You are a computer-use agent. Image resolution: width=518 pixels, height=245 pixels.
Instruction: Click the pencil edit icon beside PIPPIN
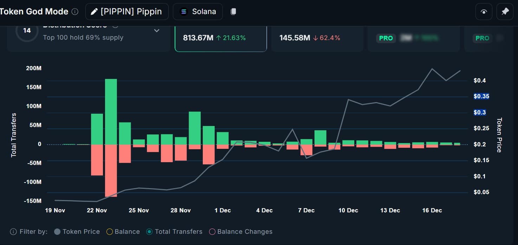(94, 12)
